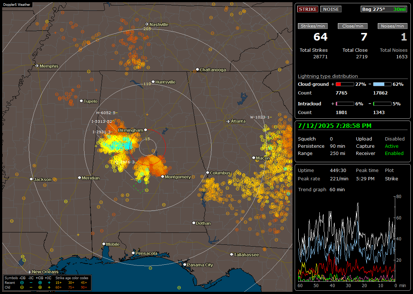
Task: Click the Panama City marker dot
Action: 185,265
